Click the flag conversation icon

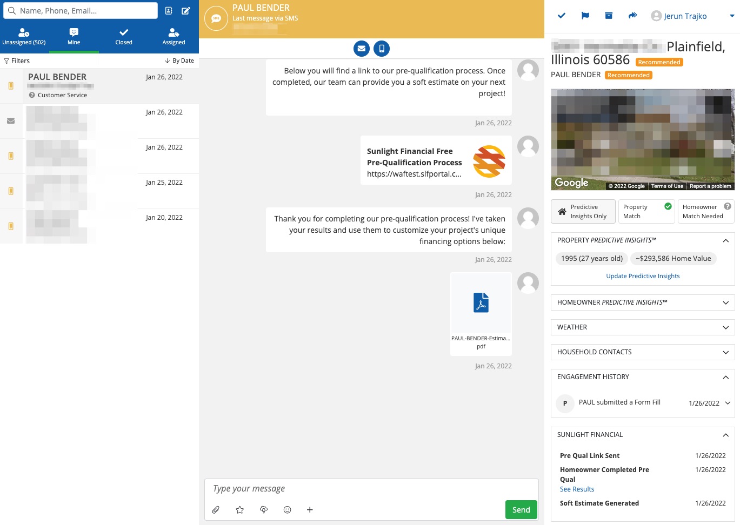tap(585, 16)
